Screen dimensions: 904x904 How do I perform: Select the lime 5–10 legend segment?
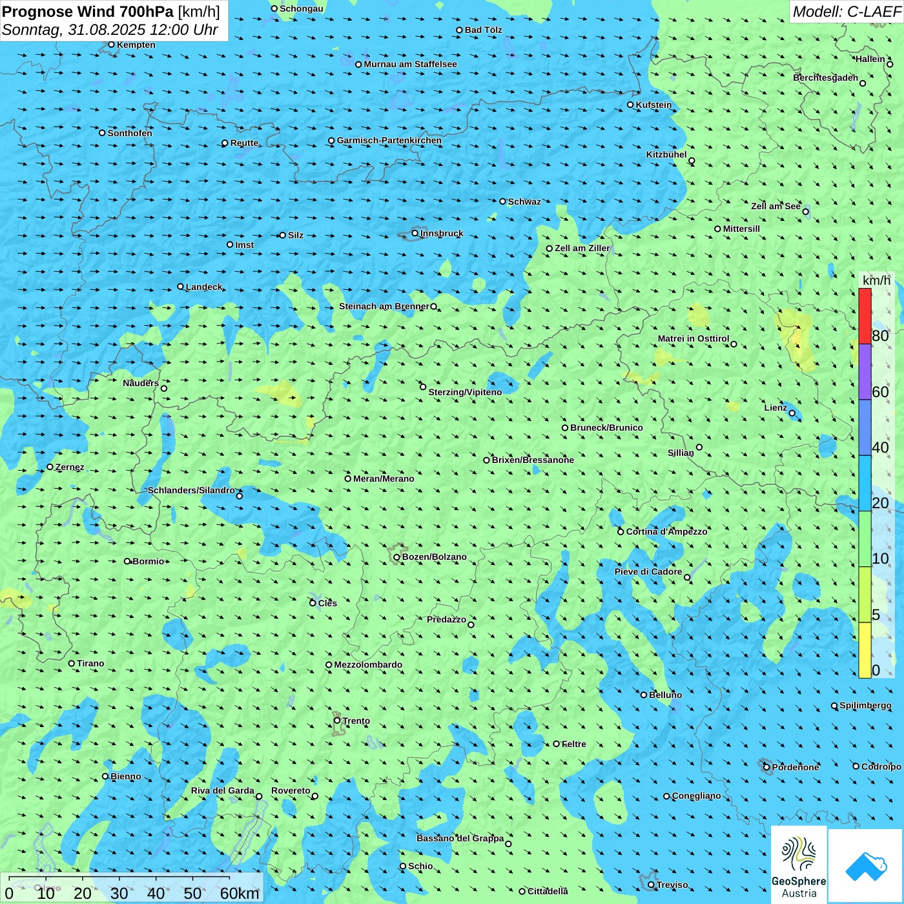(x=865, y=595)
